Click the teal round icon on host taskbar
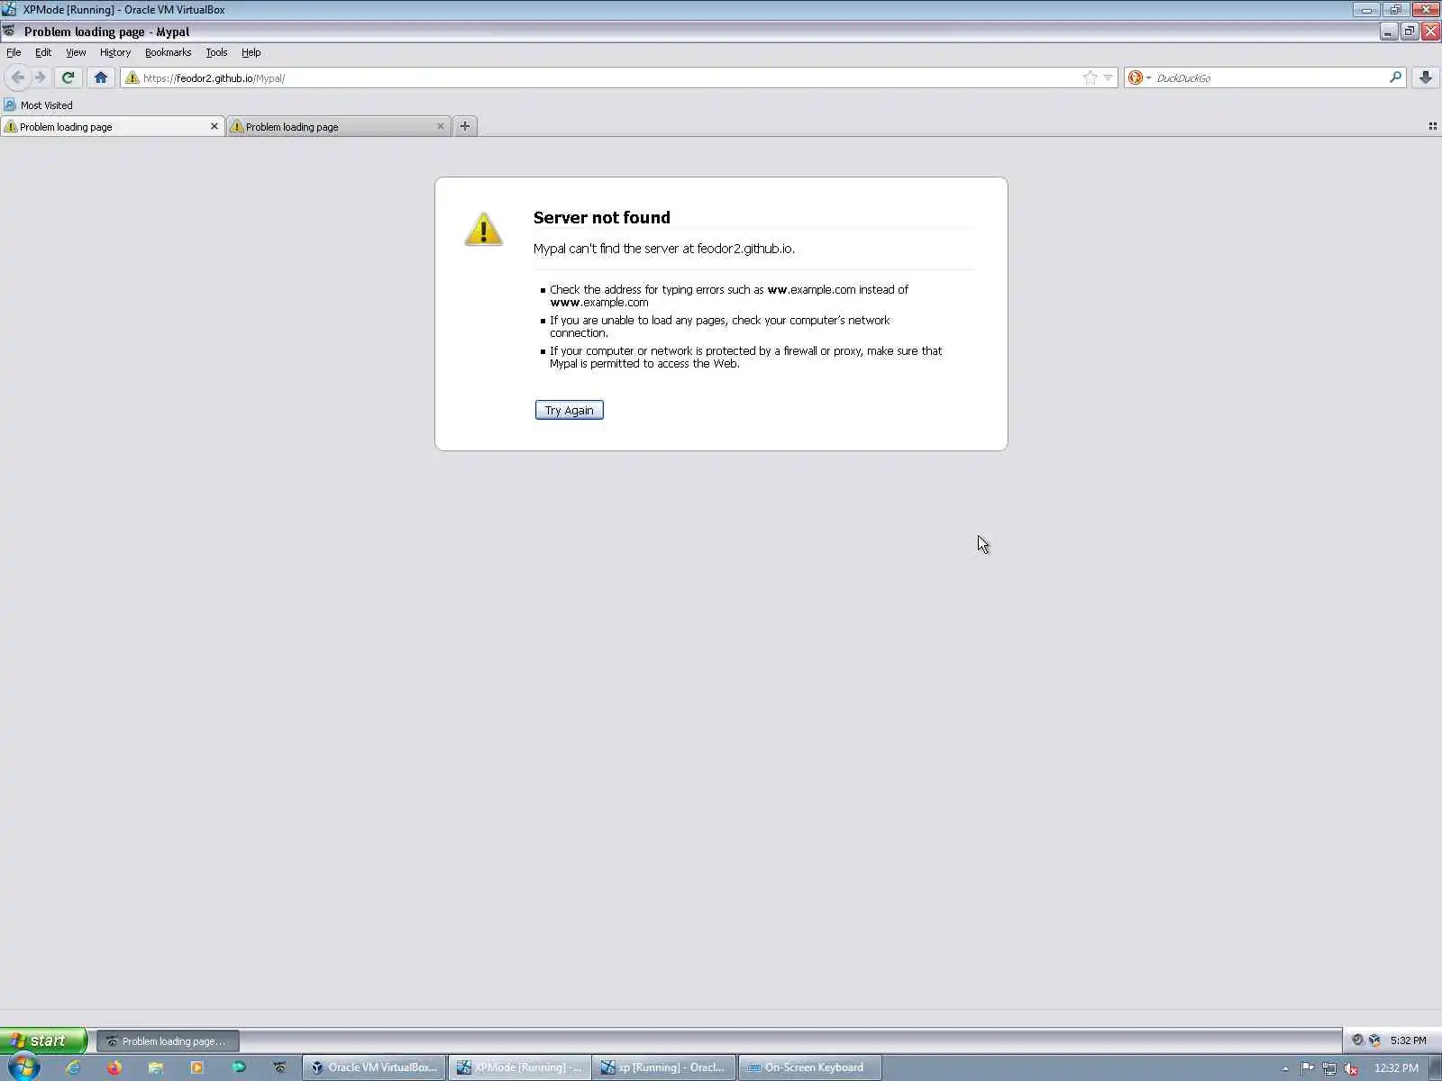The image size is (1442, 1081). tap(239, 1067)
